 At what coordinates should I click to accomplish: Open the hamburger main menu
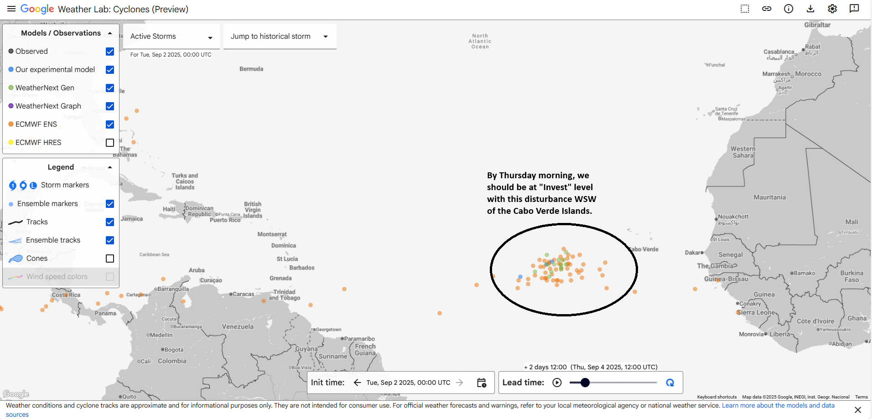pyautogui.click(x=11, y=9)
